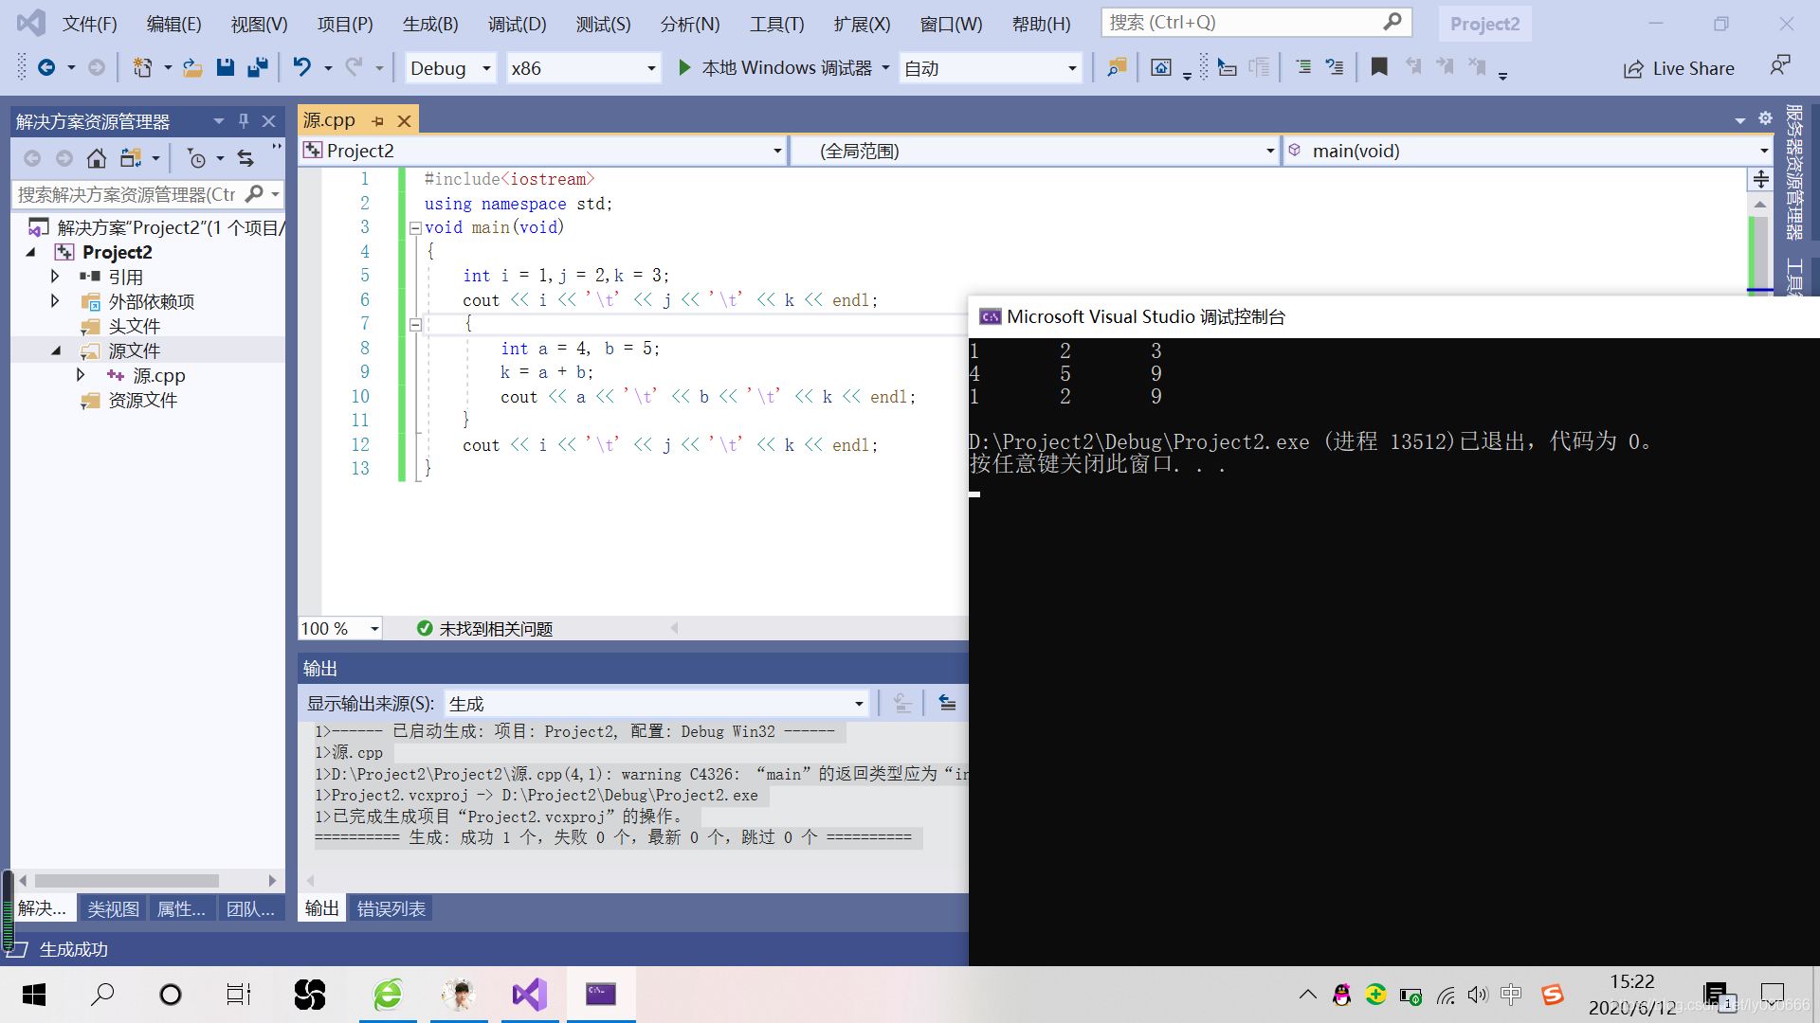Viewport: 1820px width, 1023px height.
Task: Open the Project2 scope dropdown
Action: click(542, 151)
